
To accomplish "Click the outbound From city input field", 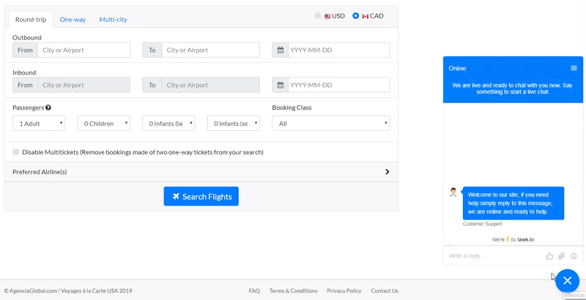I will (x=84, y=50).
